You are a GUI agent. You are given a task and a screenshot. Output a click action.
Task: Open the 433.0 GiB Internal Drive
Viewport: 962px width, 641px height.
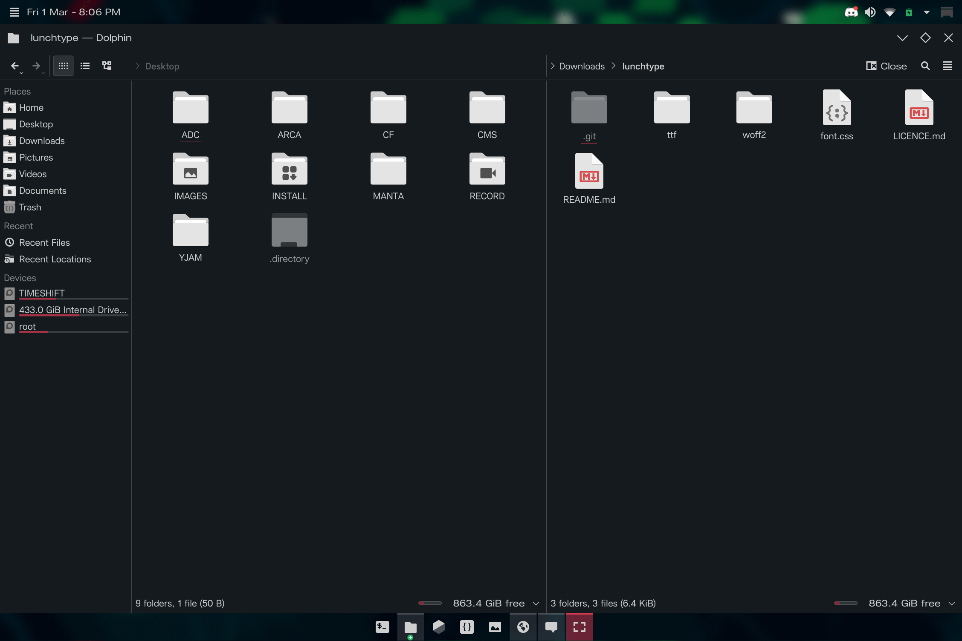(65, 310)
